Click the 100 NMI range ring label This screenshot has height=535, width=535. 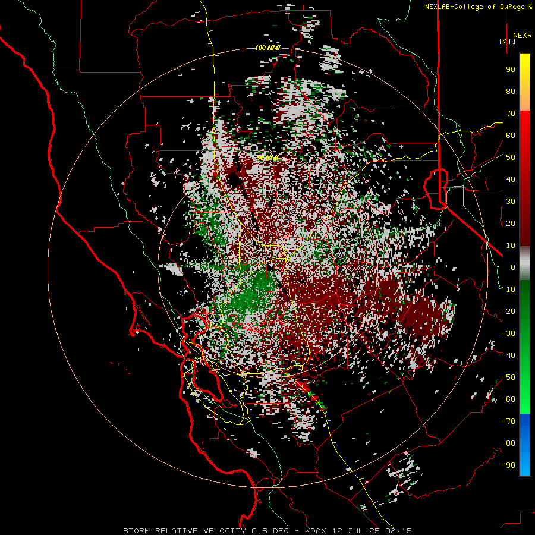click(268, 48)
